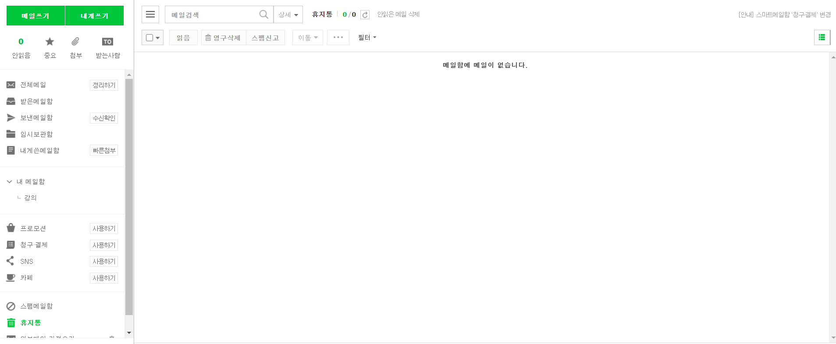Viewport: 836px width, 344px height.
Task: Collapse the 내 메일함 folder tree
Action: point(9,181)
